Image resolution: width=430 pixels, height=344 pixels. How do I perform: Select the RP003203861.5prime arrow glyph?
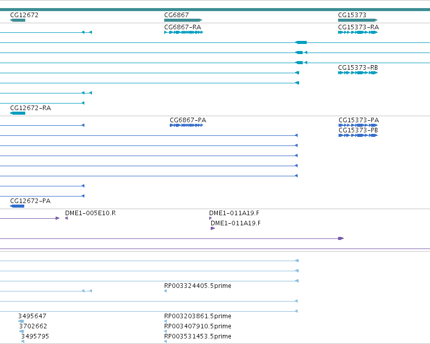pyautogui.click(x=165, y=321)
